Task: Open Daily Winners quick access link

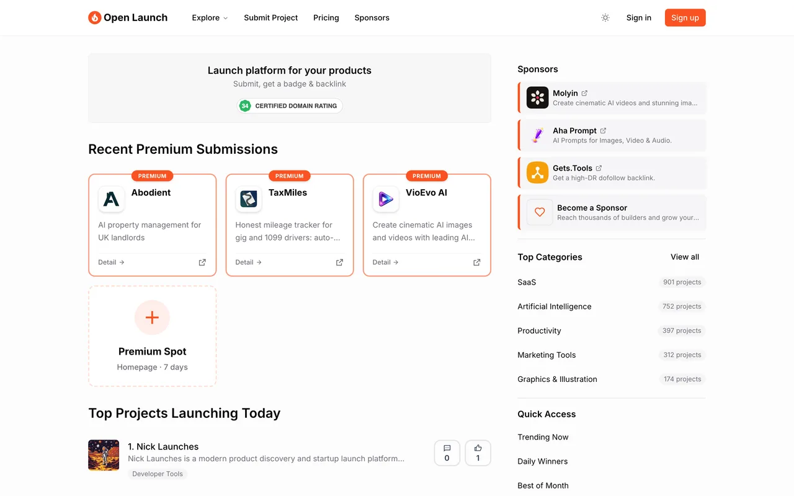Action: pos(543,461)
